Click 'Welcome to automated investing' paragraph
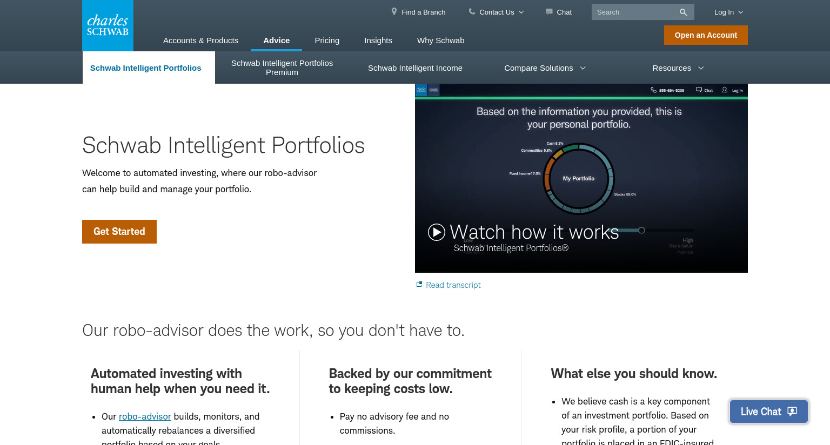This screenshot has height=445, width=830. tap(199, 181)
